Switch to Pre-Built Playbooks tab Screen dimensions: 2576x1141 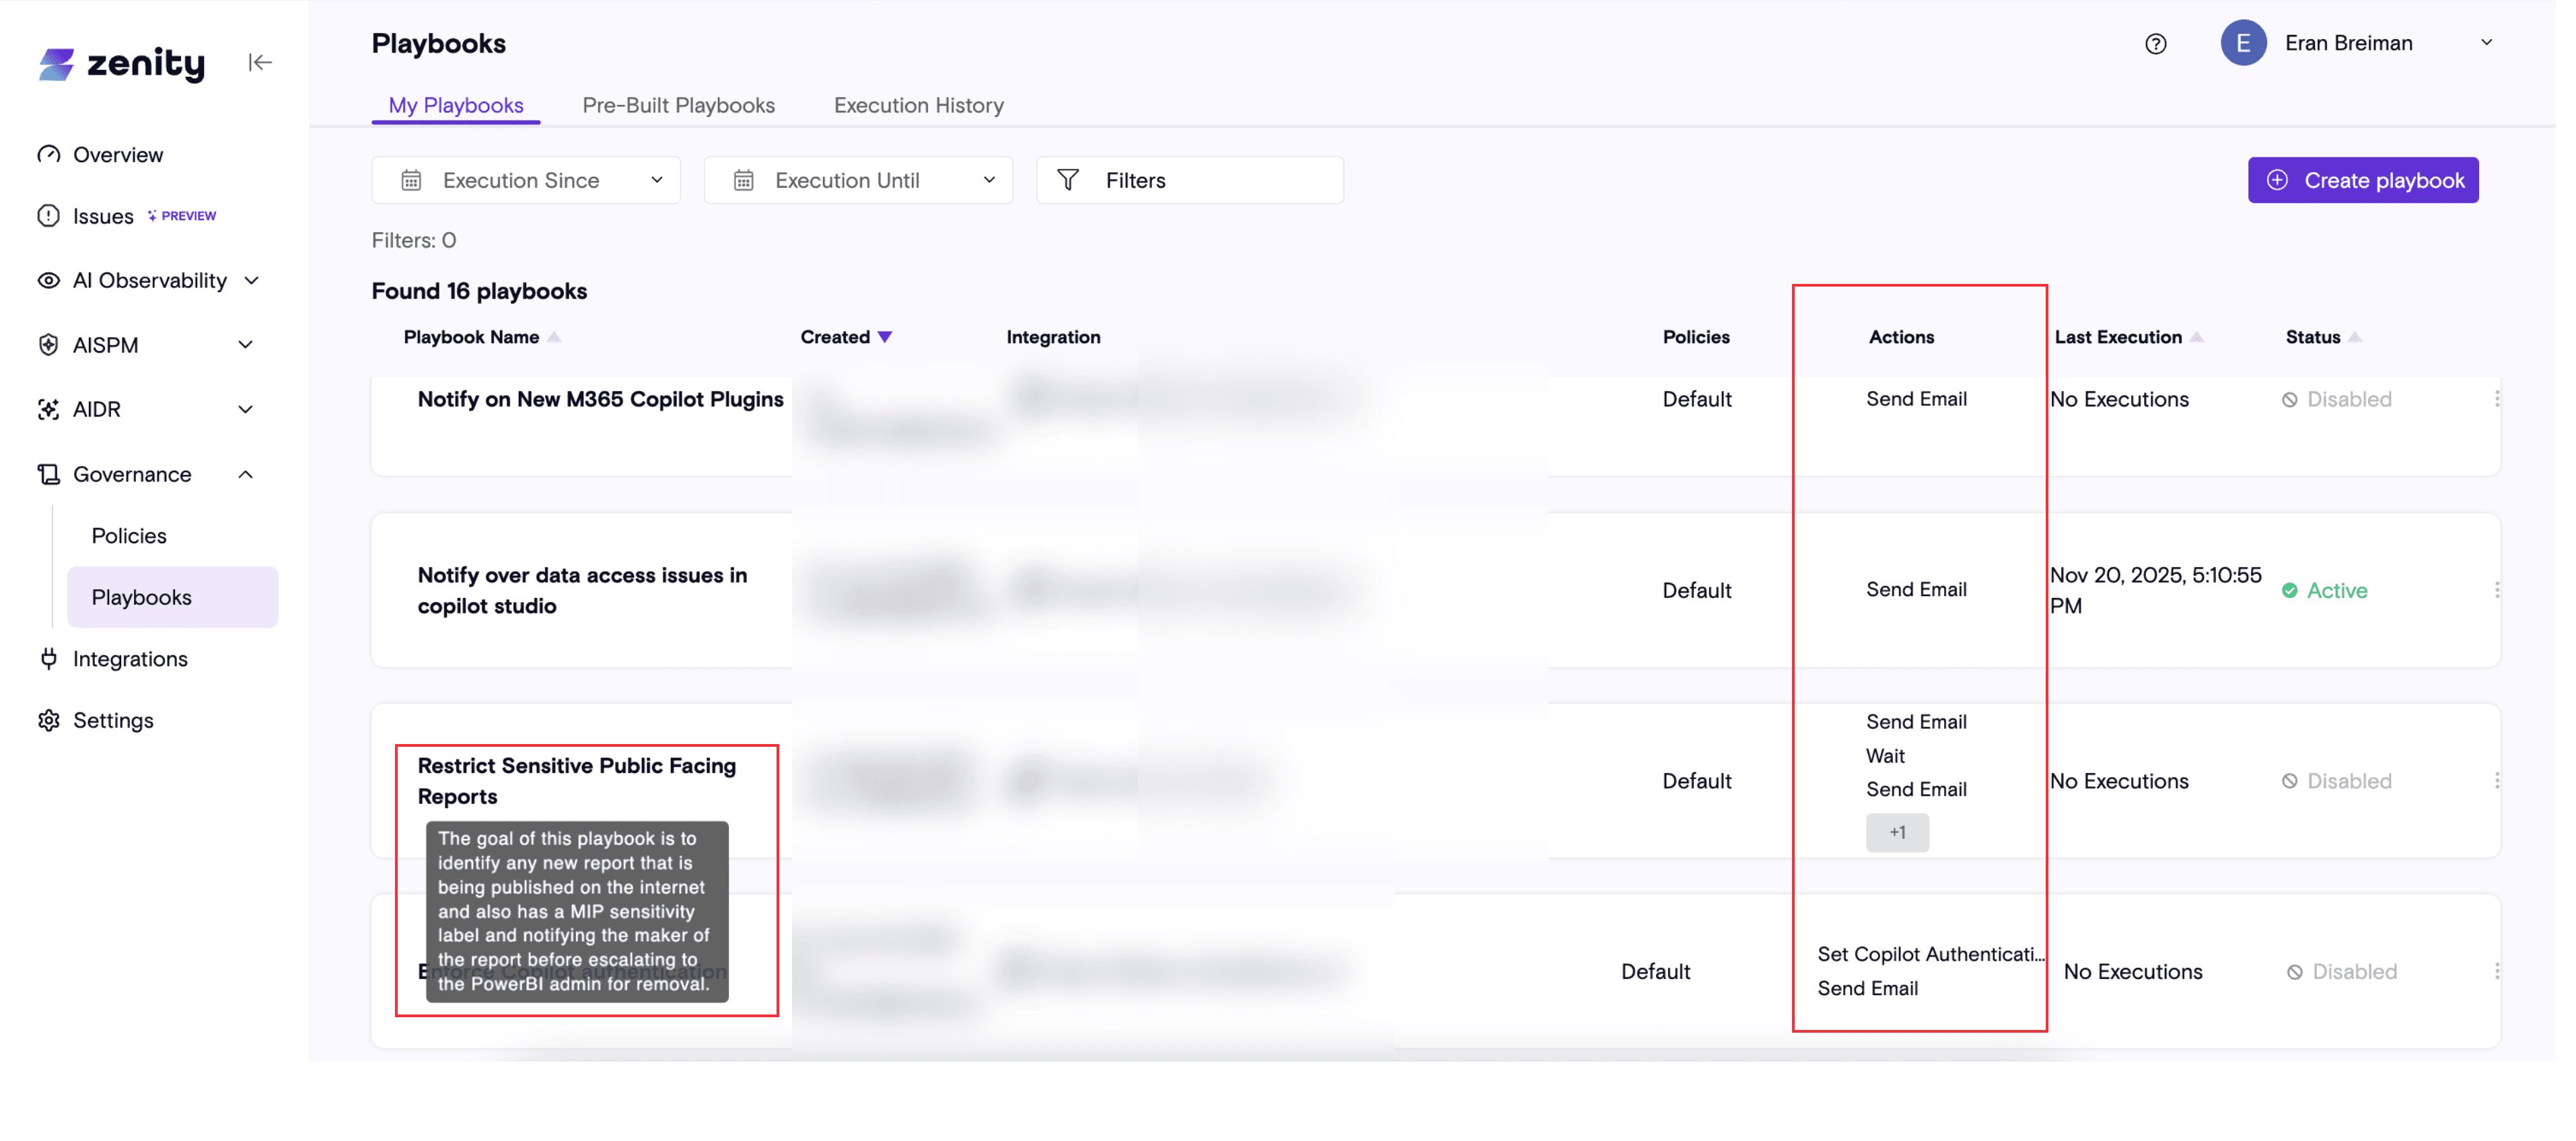[x=679, y=105]
